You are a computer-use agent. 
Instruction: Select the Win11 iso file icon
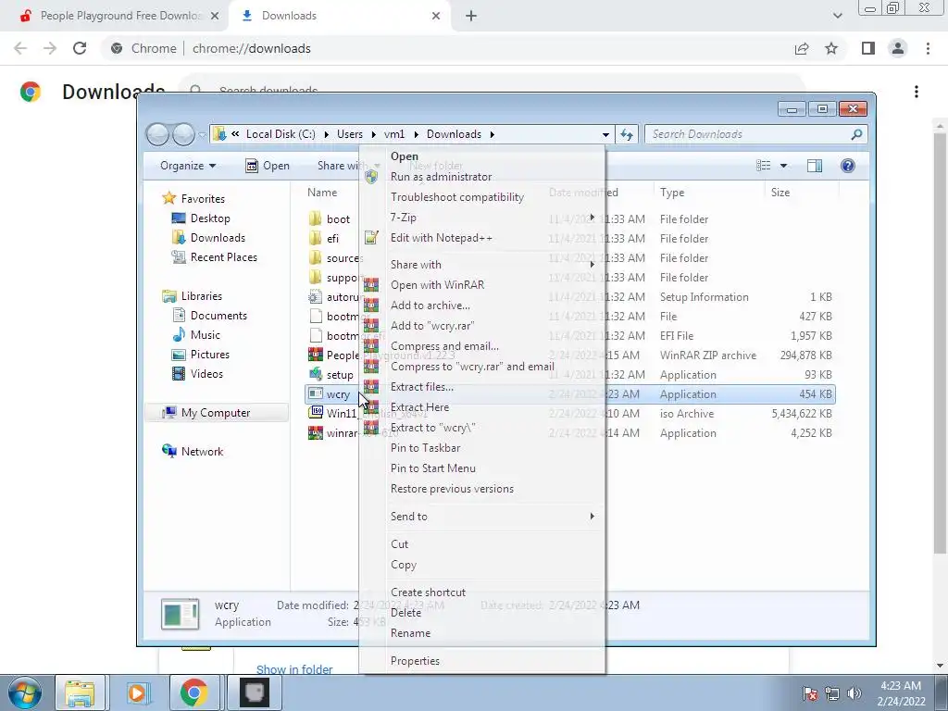(315, 413)
